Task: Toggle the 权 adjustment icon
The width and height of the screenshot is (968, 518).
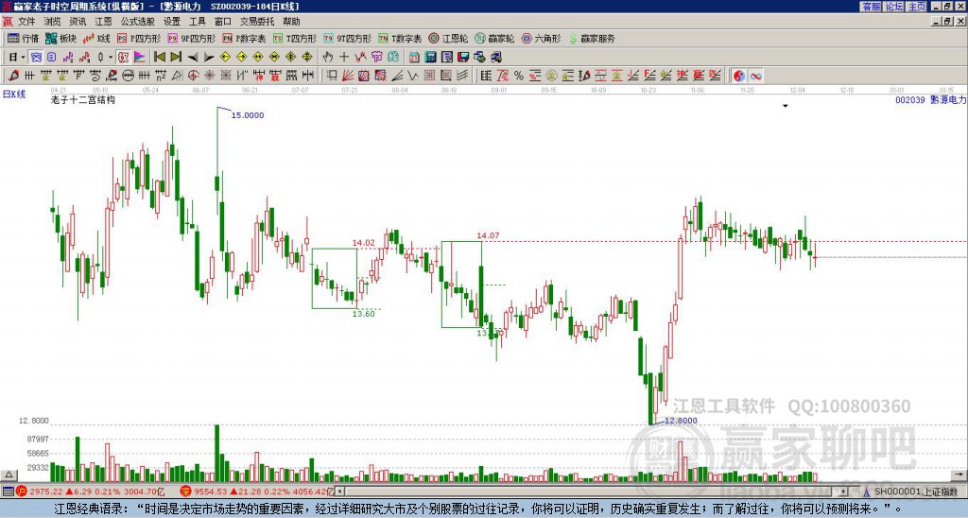Action: pyautogui.click(x=123, y=57)
